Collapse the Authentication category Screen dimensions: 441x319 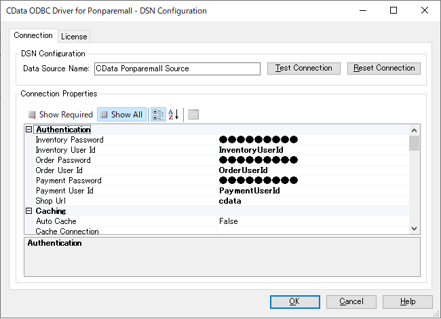(28, 130)
